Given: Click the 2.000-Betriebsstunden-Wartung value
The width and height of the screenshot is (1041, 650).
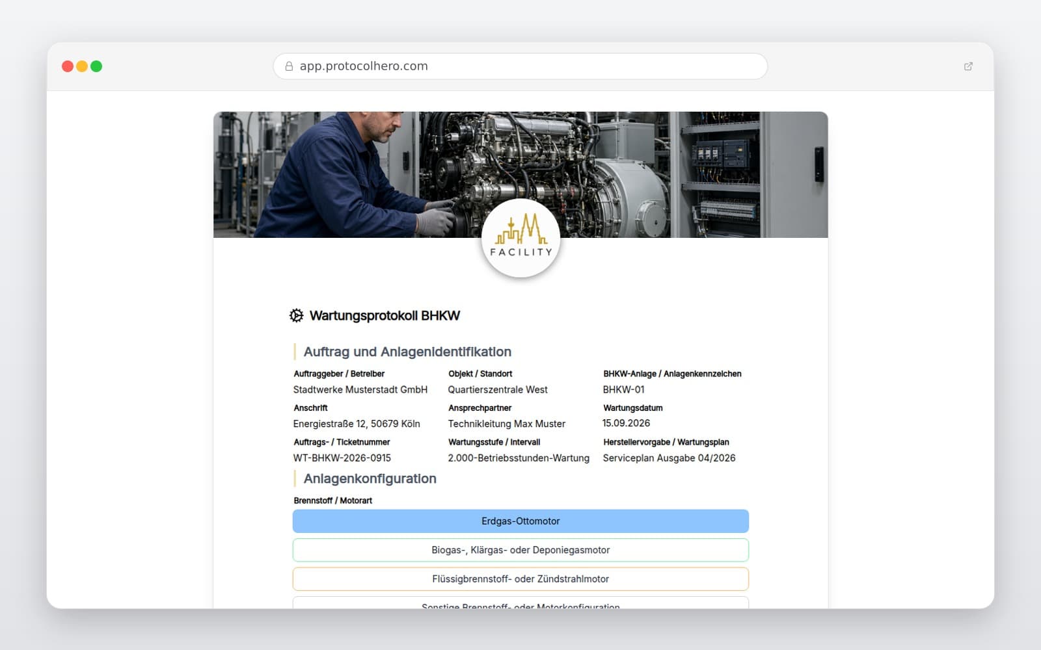Looking at the screenshot, I should click(x=519, y=458).
